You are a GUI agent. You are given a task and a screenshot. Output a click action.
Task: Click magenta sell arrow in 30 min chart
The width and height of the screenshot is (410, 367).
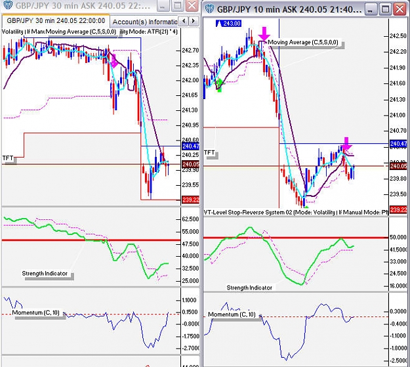pyautogui.click(x=114, y=61)
